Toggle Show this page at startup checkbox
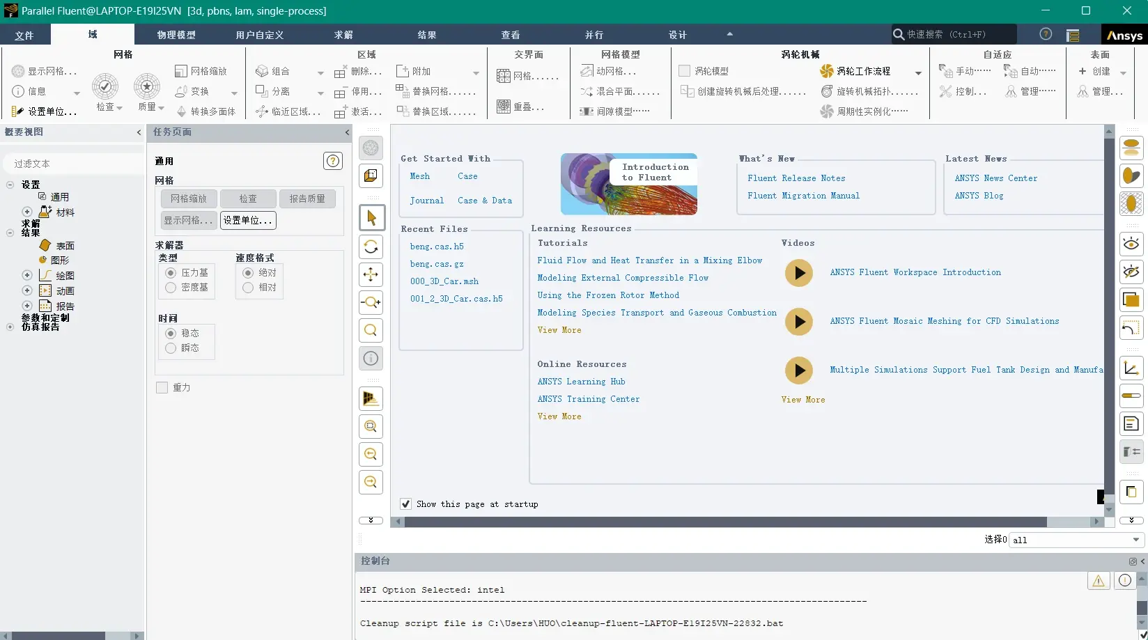 (405, 504)
